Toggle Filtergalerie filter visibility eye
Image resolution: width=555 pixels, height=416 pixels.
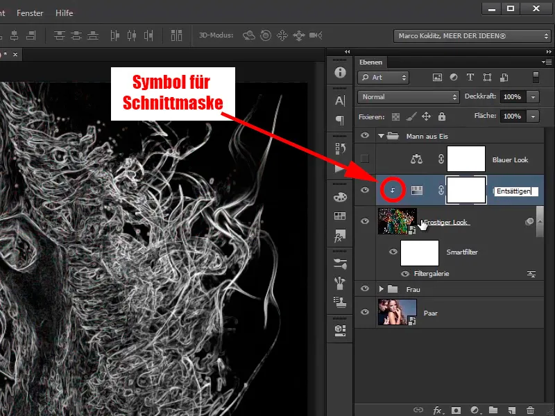[x=405, y=274]
